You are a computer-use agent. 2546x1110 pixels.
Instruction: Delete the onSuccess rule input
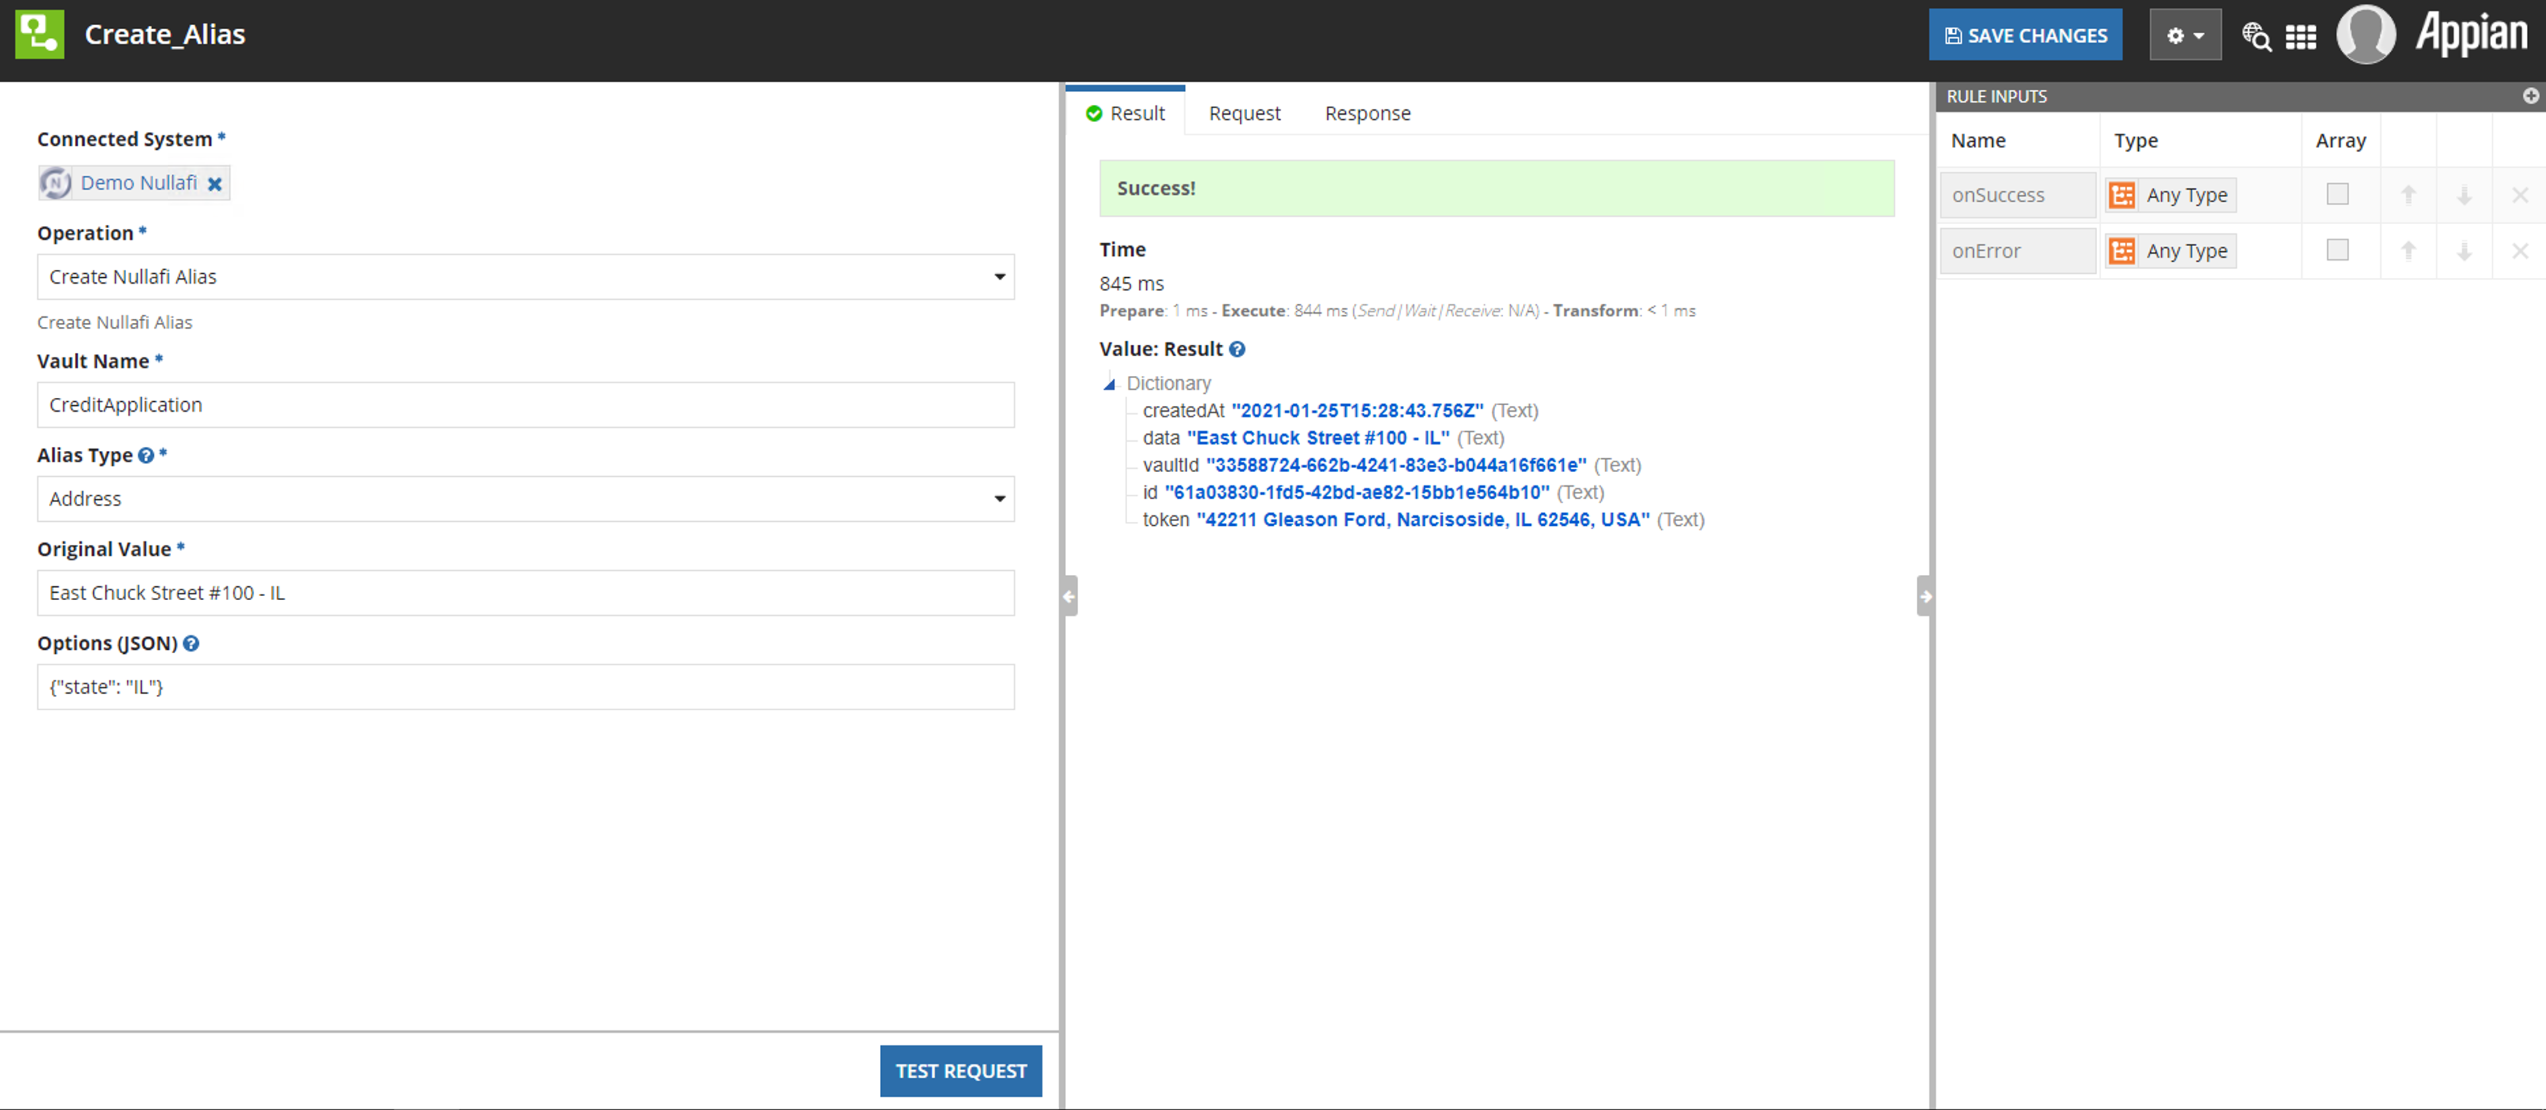point(2519,196)
